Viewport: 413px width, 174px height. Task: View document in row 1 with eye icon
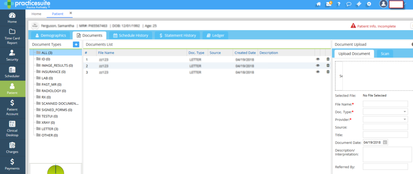click(318, 59)
